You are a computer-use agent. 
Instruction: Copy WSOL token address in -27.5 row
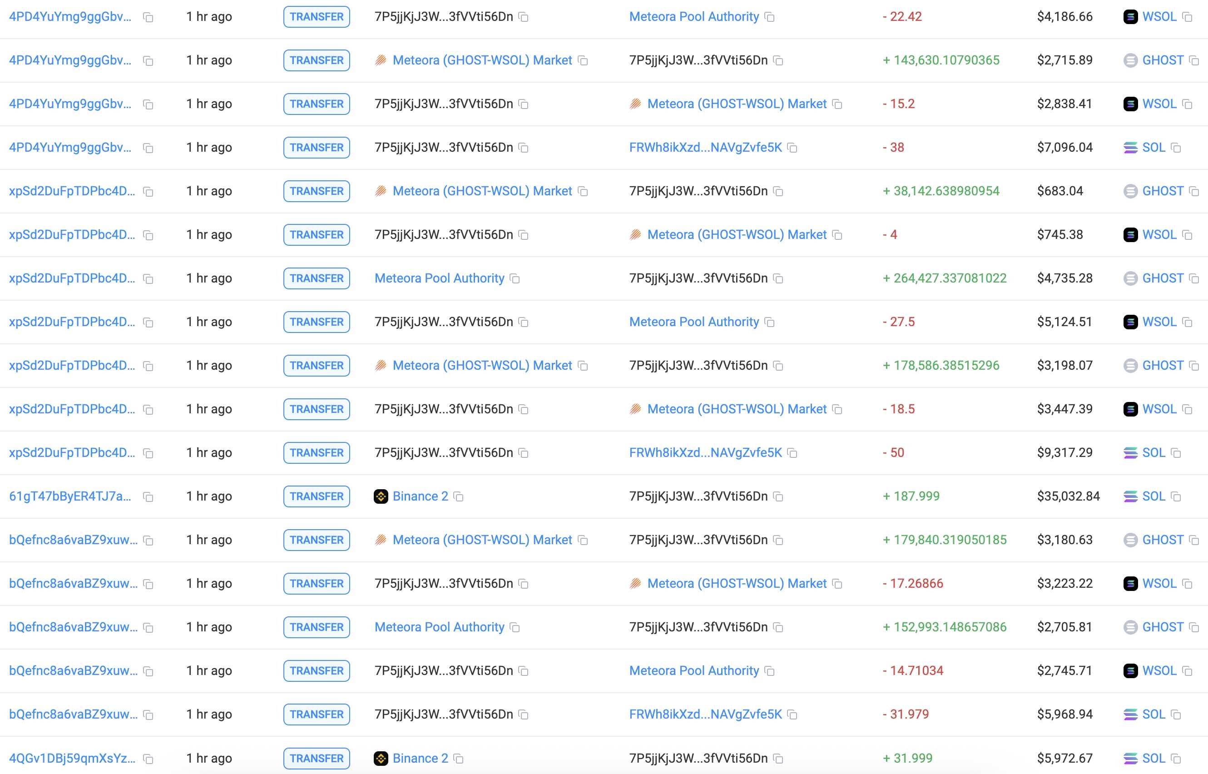(1188, 322)
